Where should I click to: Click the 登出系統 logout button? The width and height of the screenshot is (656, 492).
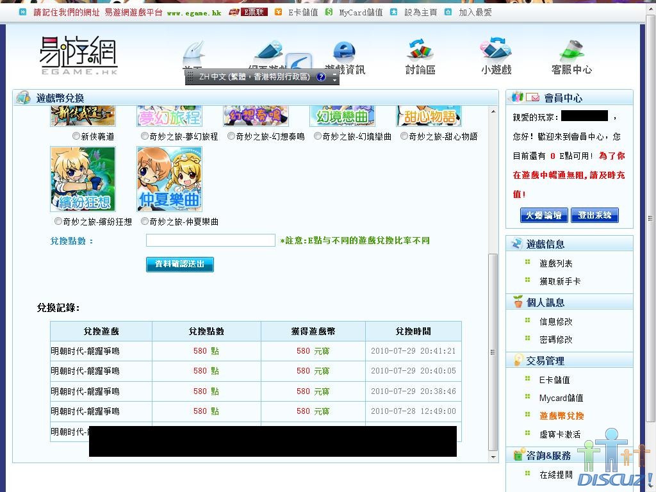[594, 215]
